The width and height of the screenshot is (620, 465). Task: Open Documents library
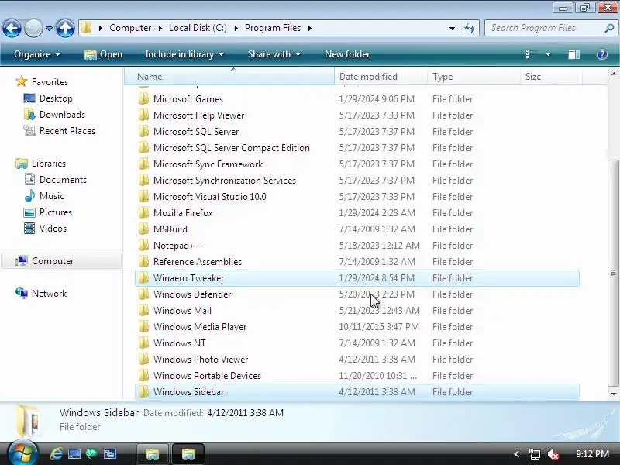point(63,180)
